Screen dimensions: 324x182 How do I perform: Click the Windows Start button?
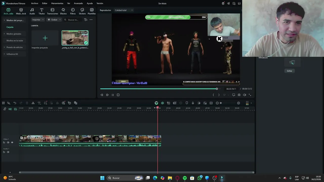[102, 178]
